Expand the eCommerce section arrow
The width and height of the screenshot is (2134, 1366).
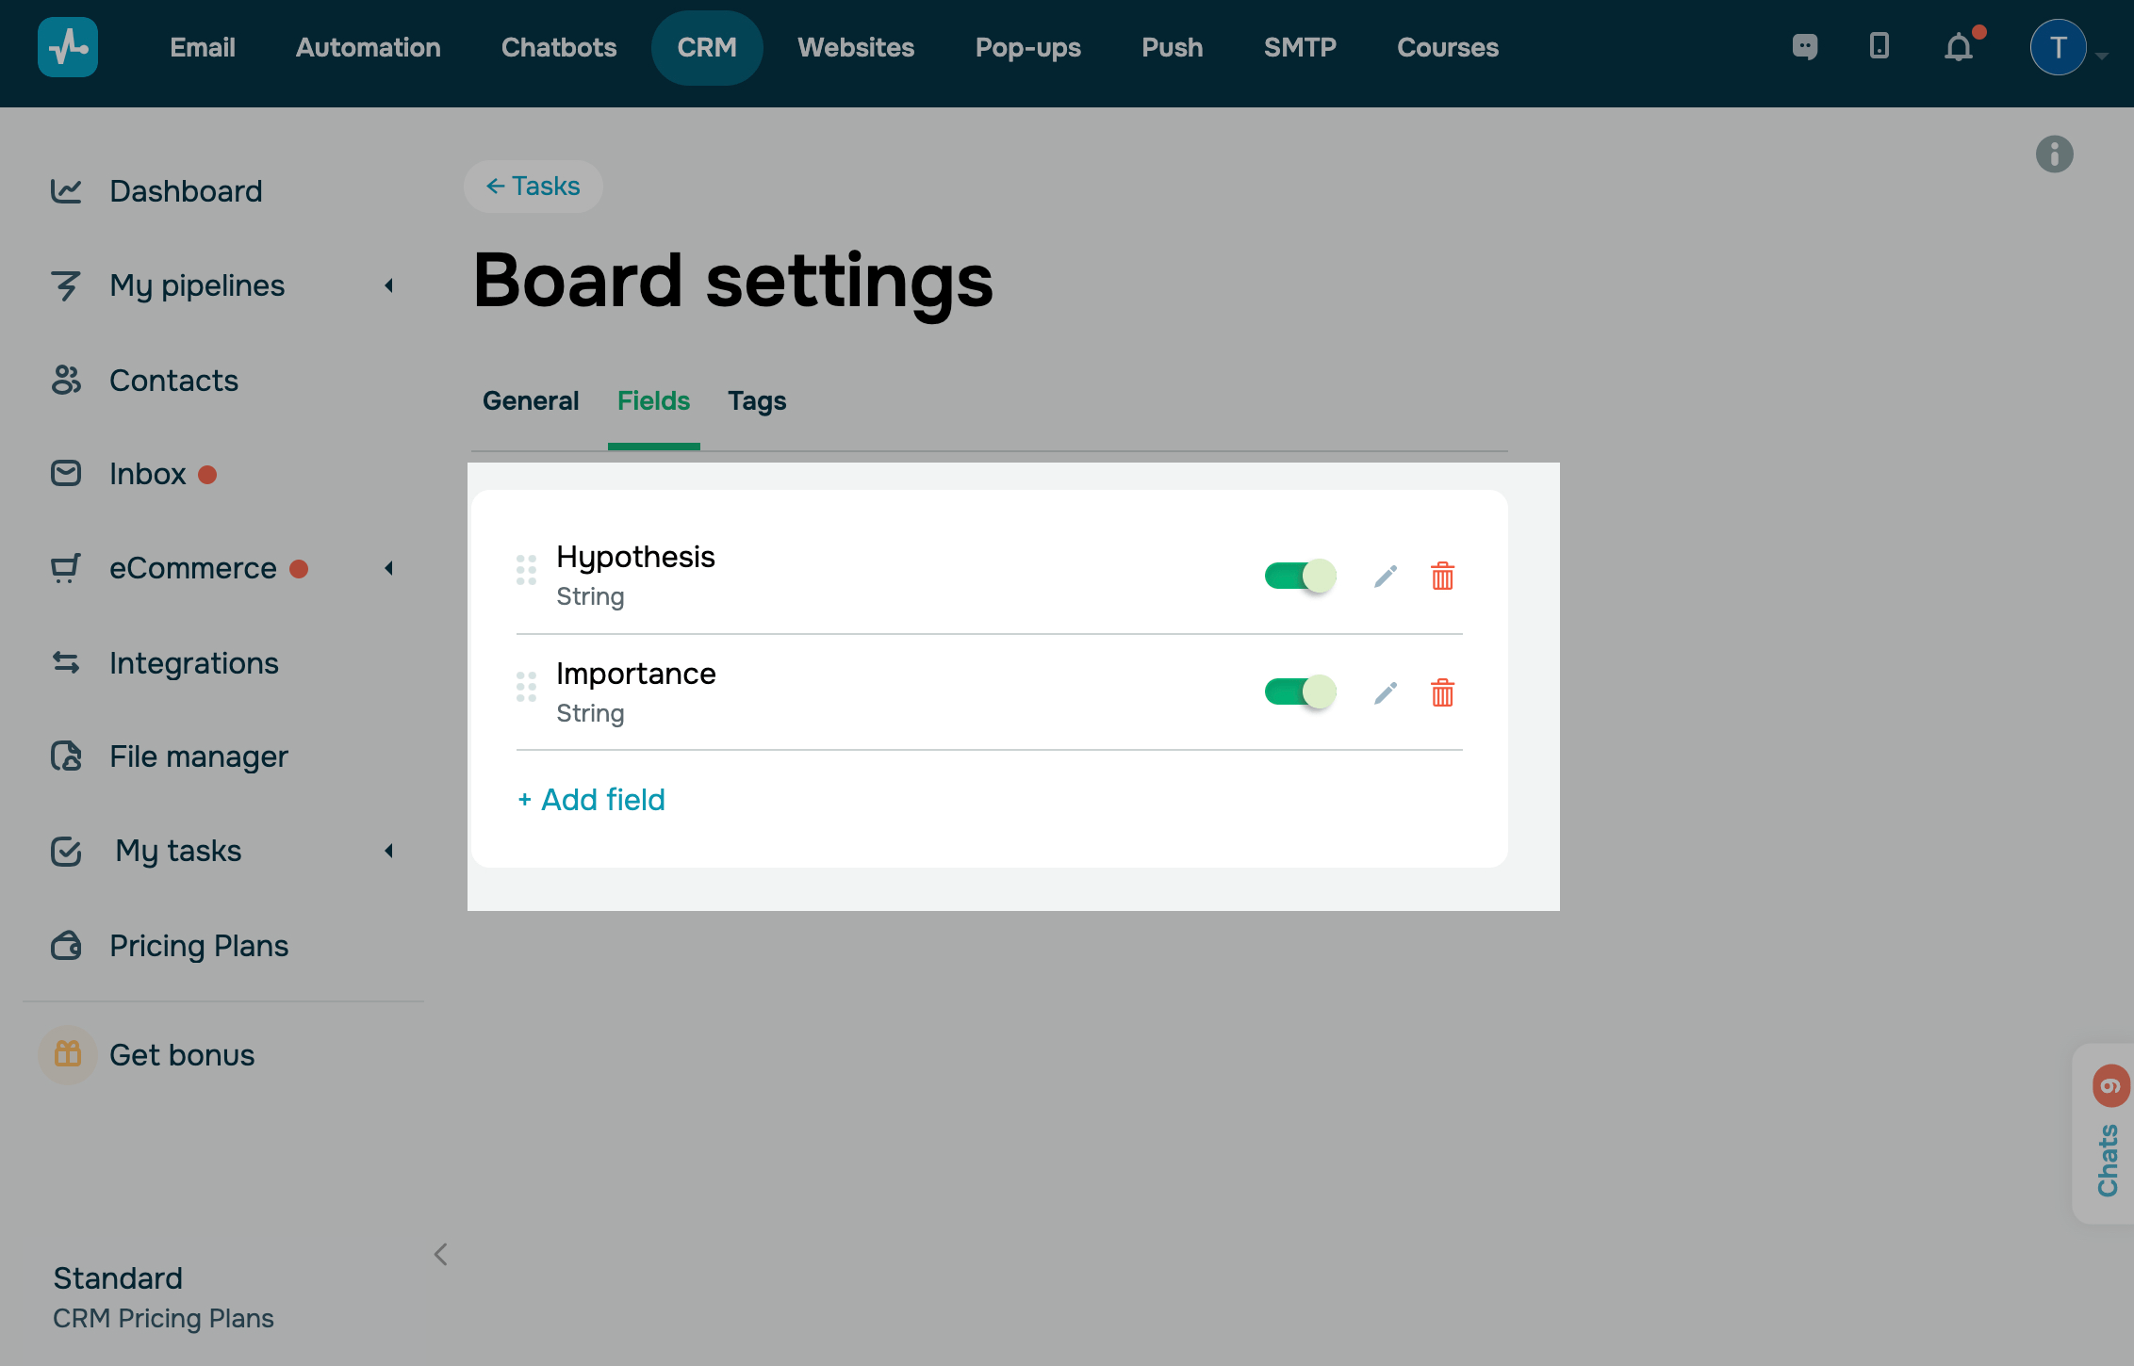pos(388,568)
